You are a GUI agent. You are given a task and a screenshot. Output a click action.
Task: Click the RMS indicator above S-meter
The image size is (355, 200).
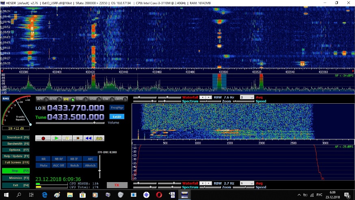(x=6, y=98)
